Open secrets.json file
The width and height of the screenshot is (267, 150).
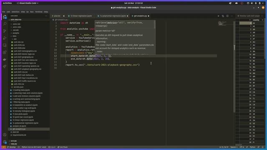coord(18,87)
